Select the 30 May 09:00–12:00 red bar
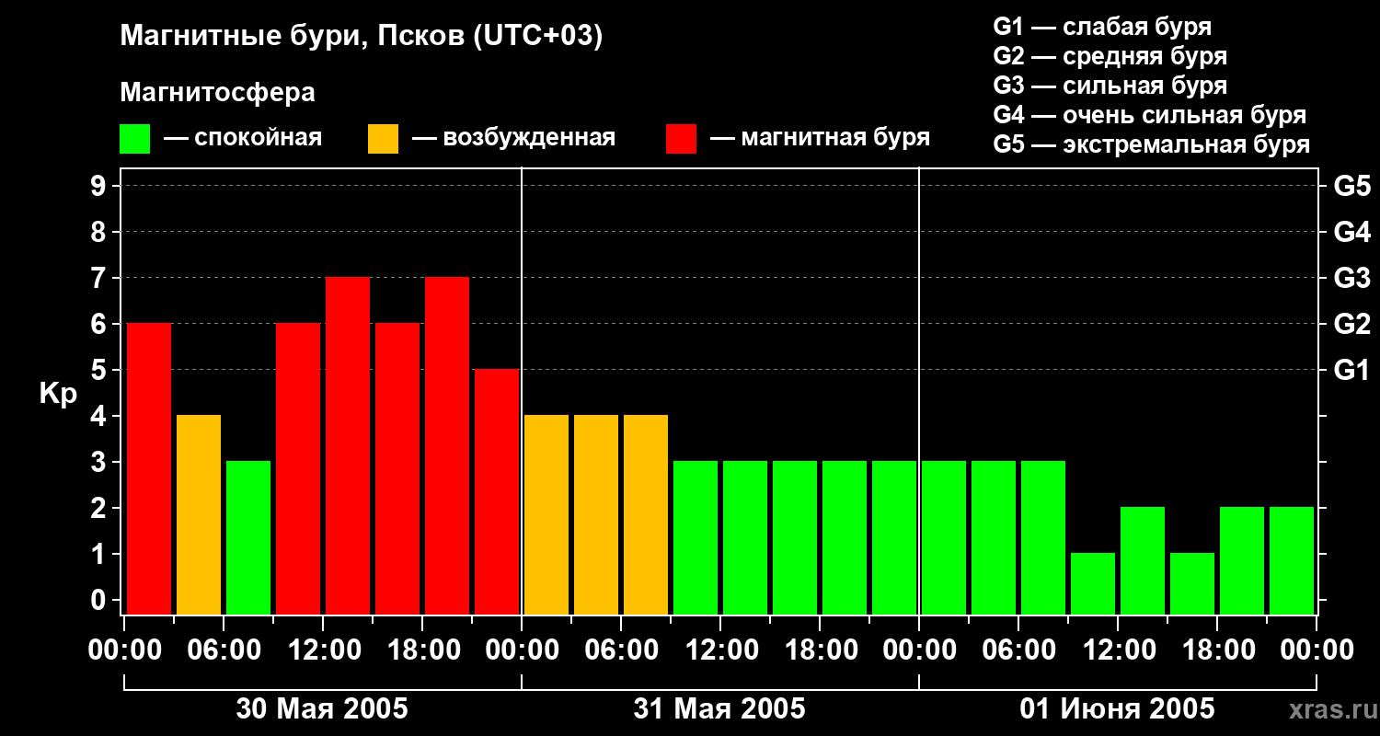1380x736 pixels. 298,468
